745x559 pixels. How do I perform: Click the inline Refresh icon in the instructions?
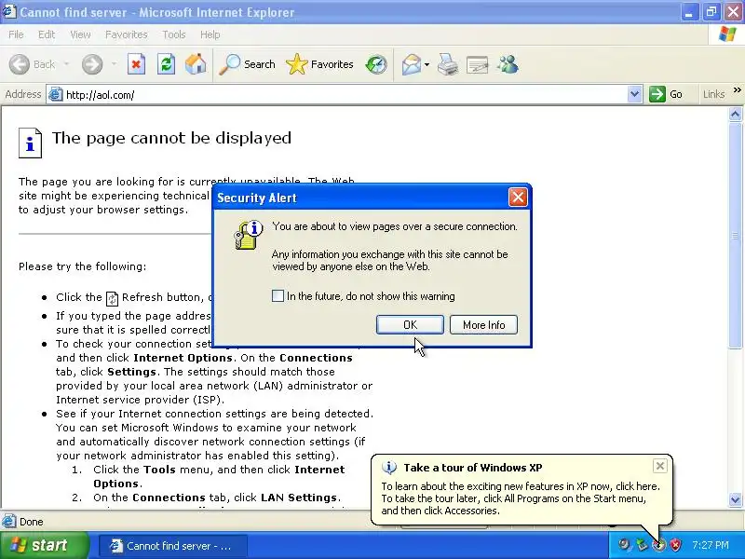(x=112, y=298)
